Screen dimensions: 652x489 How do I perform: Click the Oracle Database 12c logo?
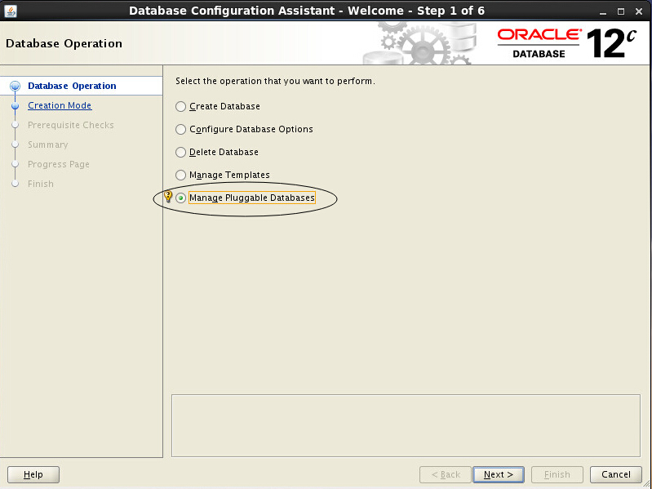tap(567, 43)
